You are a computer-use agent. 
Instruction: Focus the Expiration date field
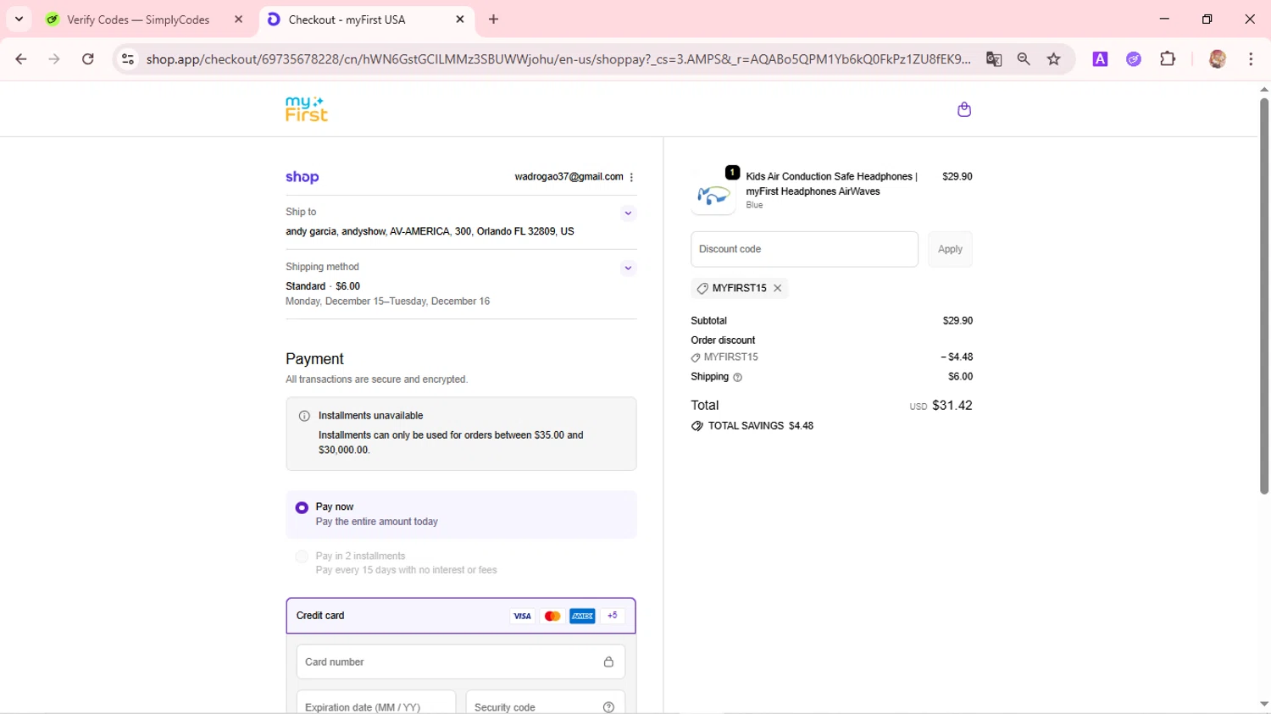click(x=376, y=703)
